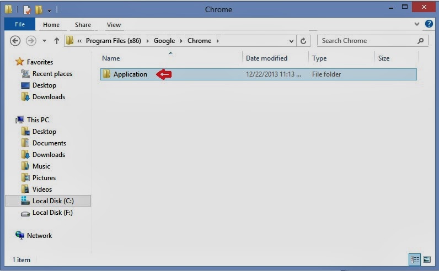Click the search magnifier icon
Viewport: 439px width, 271px height.
click(420, 41)
